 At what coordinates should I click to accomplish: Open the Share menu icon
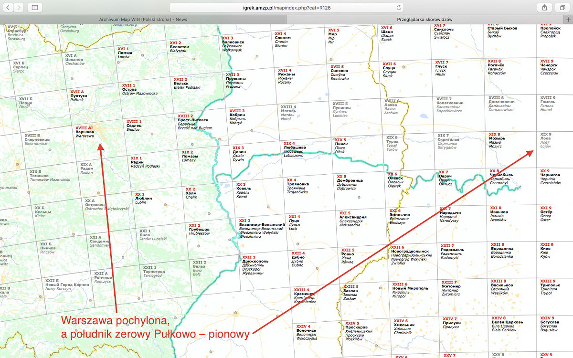pos(544,7)
